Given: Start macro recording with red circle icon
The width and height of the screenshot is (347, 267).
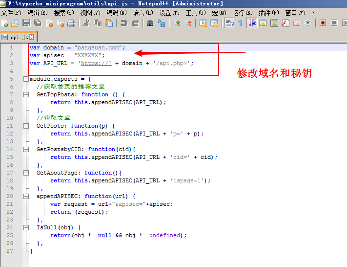Looking at the screenshot, I should pyautogui.click(x=323, y=23).
